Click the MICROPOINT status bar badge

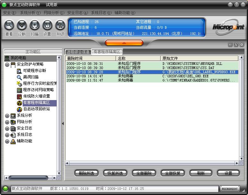[230, 189]
